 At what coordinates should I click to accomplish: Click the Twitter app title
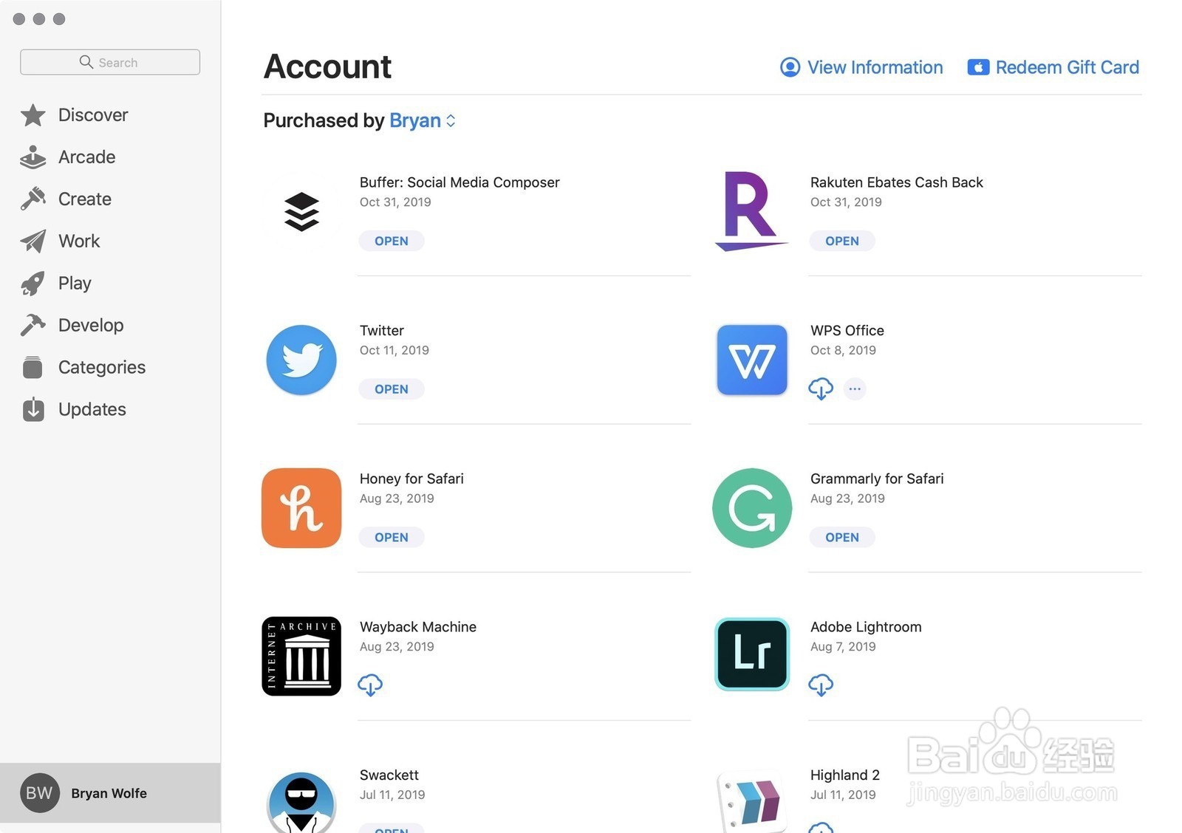tap(382, 331)
